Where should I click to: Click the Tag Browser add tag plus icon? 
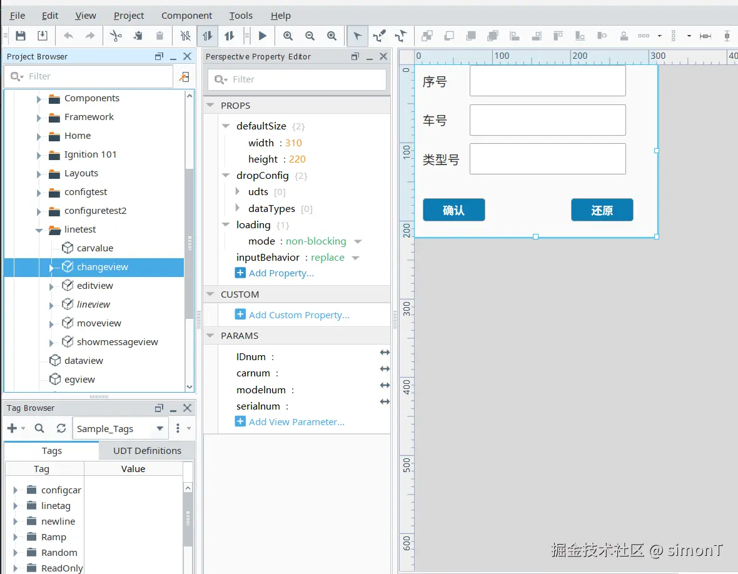tap(13, 428)
